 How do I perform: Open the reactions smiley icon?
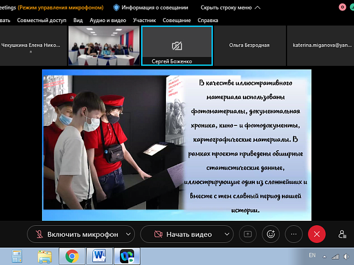tap(270, 234)
